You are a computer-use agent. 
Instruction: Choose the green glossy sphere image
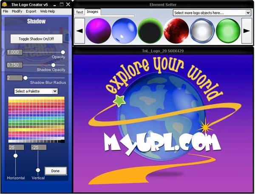(x=228, y=31)
